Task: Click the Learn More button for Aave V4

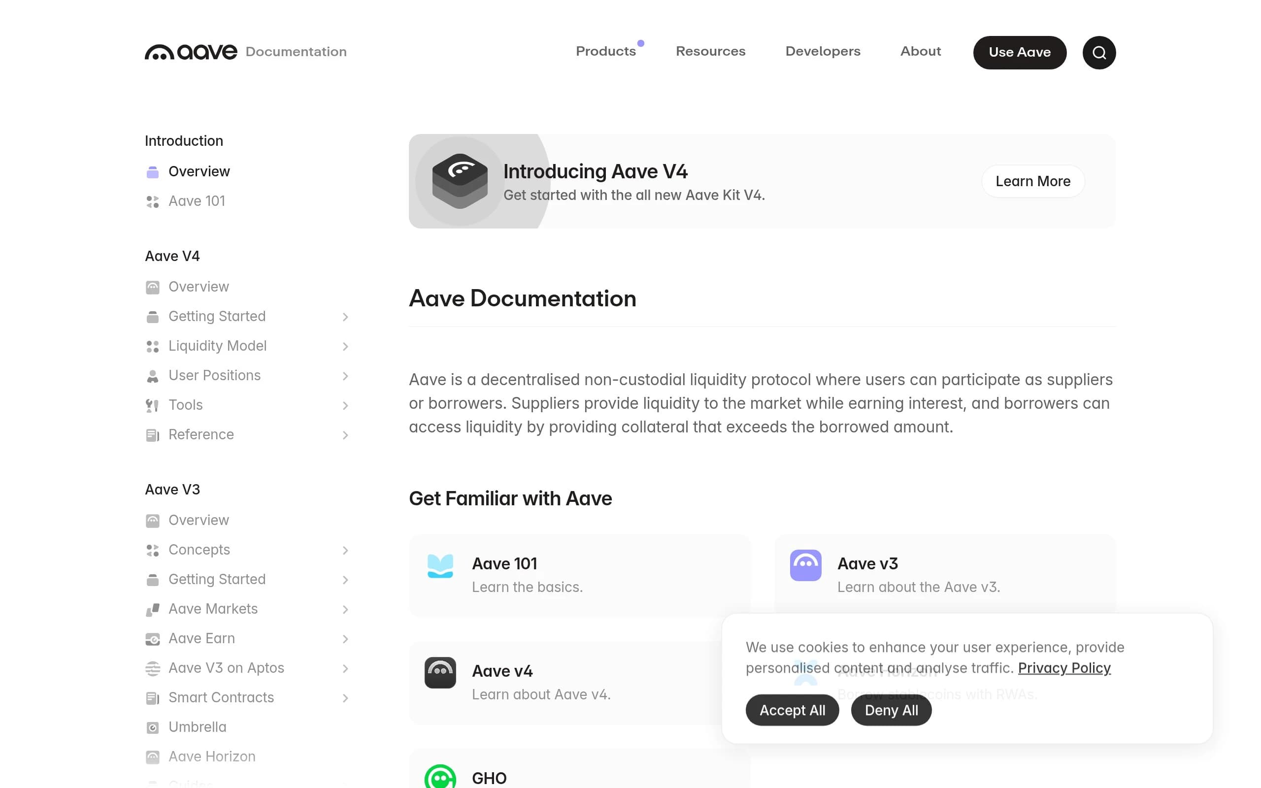Action: pyautogui.click(x=1032, y=181)
